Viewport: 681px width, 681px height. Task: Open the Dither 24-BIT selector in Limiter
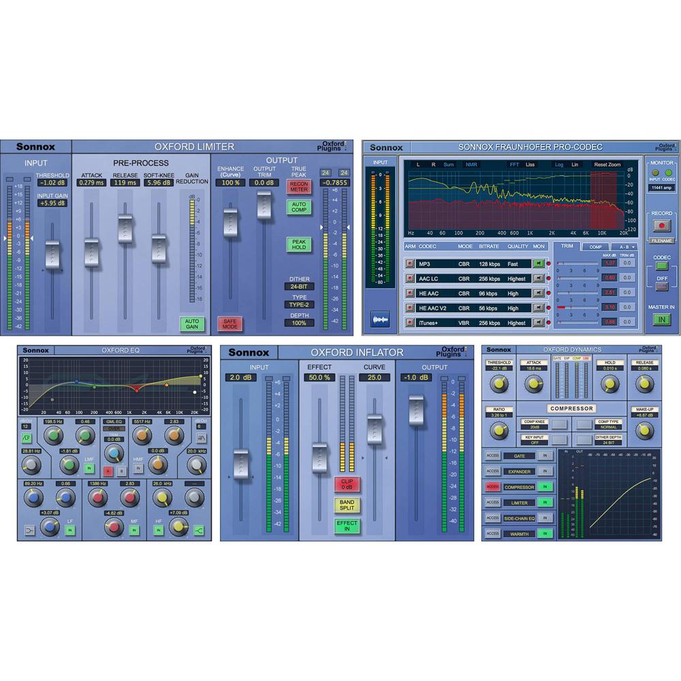299,287
